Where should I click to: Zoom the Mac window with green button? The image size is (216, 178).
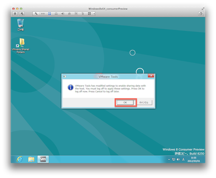[x=21, y=9]
